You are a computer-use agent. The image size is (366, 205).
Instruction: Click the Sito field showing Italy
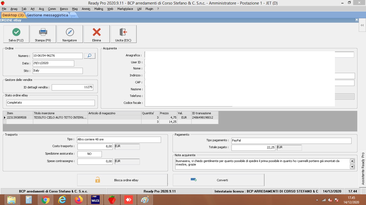click(58, 71)
